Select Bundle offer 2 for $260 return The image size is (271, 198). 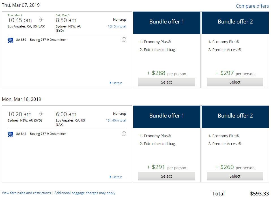(235, 176)
